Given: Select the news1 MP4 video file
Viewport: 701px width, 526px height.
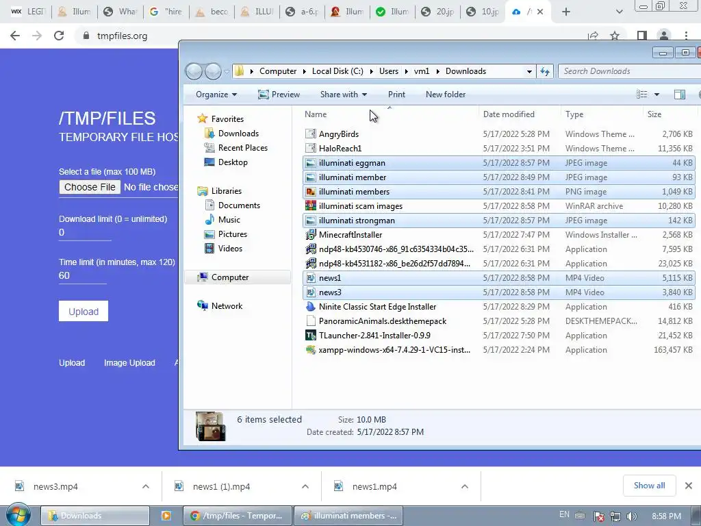Looking at the screenshot, I should pyautogui.click(x=498, y=278).
